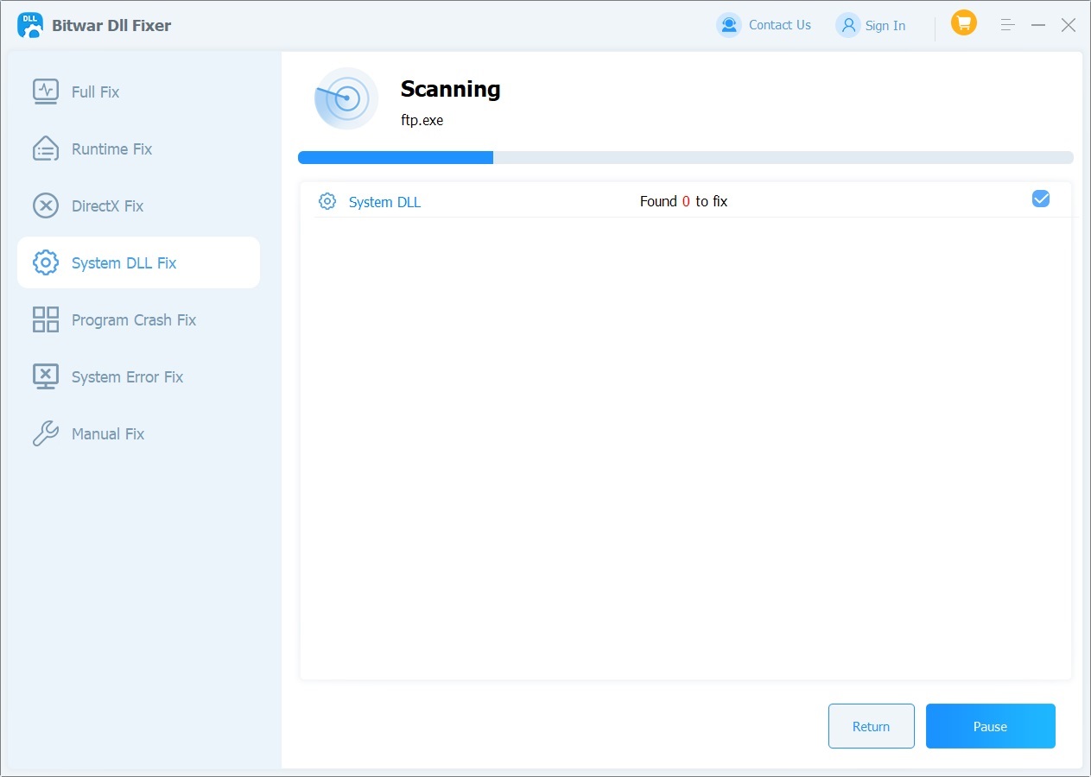1091x777 pixels.
Task: Click the Scanning heading
Action: [451, 89]
